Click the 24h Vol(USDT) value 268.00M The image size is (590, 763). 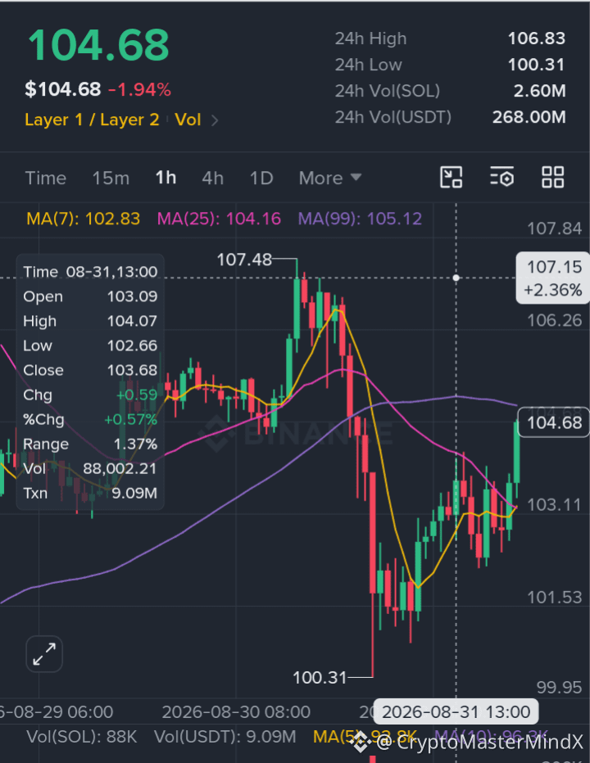pos(529,117)
